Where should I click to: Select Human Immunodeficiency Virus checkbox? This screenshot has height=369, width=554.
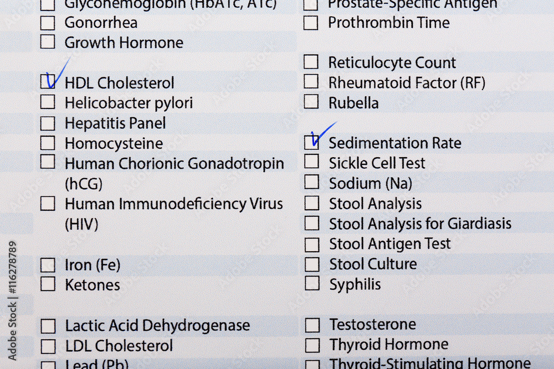pyautogui.click(x=48, y=204)
